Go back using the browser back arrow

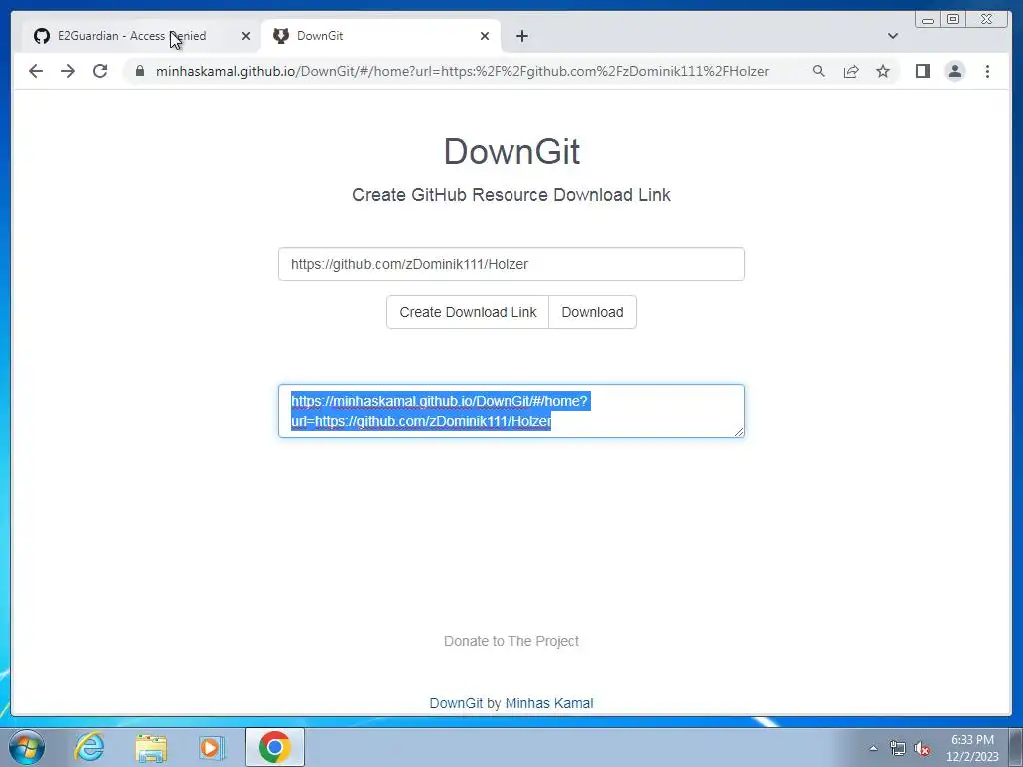[36, 71]
